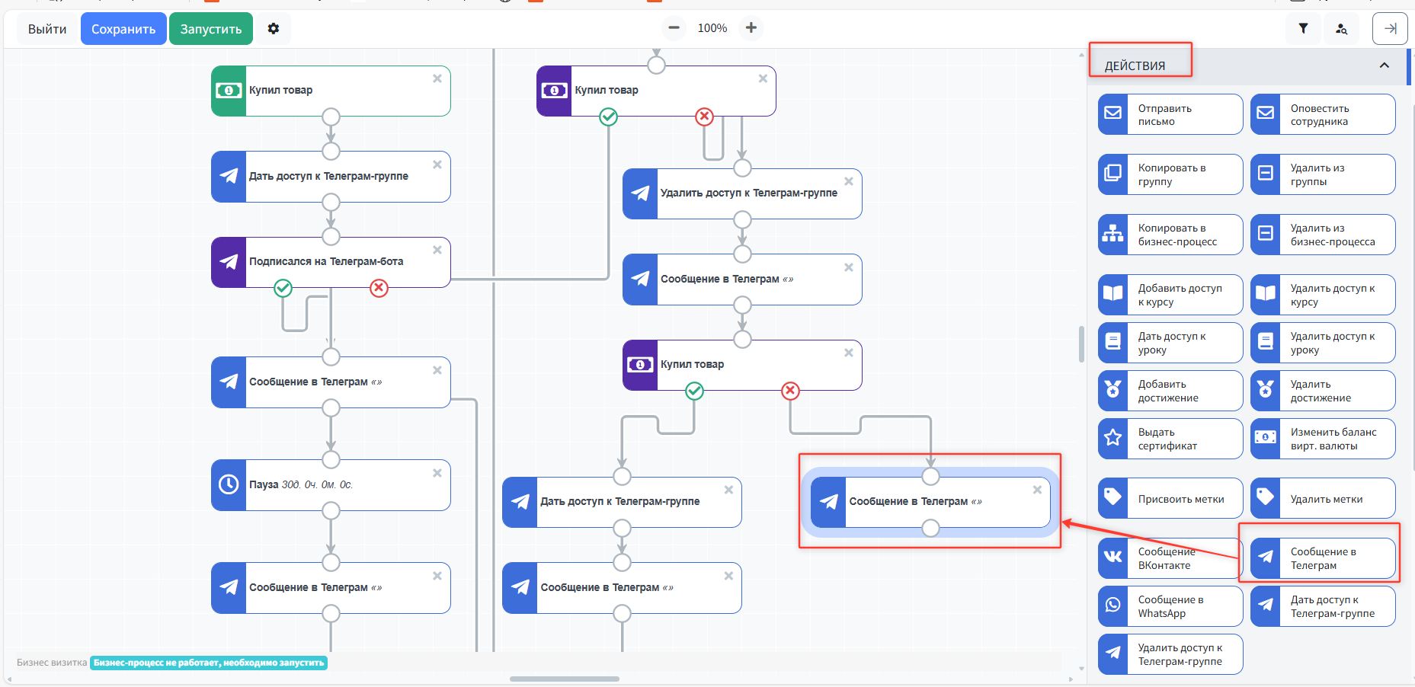Choose the Выдать сертификат action
Image resolution: width=1415 pixels, height=687 pixels.
click(1170, 439)
